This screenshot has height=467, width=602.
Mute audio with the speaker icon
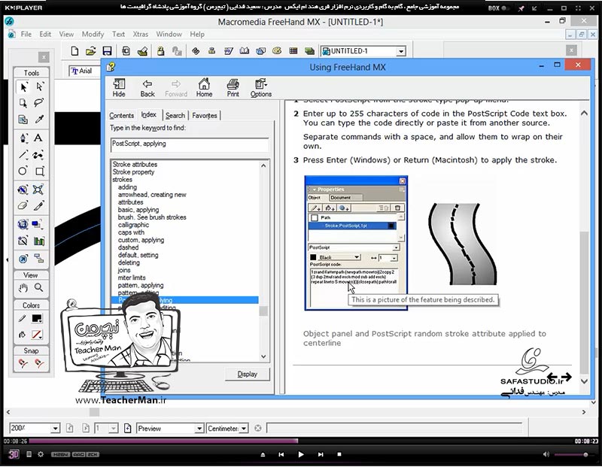[546, 454]
